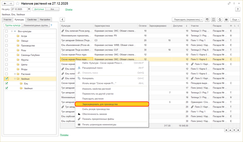This screenshot has width=243, height=142.
Task: Expand the Растения tree folder
Action: pos(15,74)
